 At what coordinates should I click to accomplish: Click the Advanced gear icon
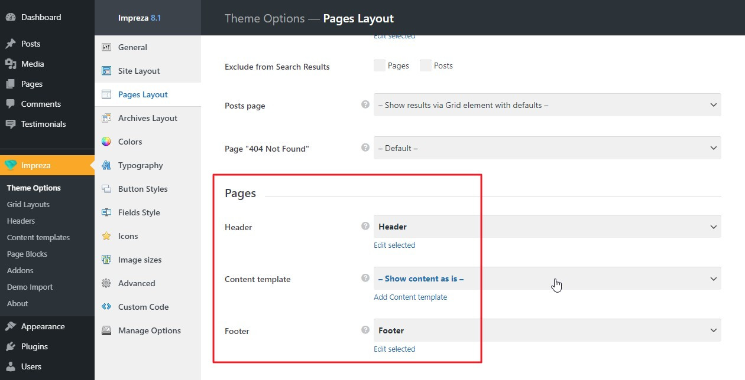pos(106,283)
